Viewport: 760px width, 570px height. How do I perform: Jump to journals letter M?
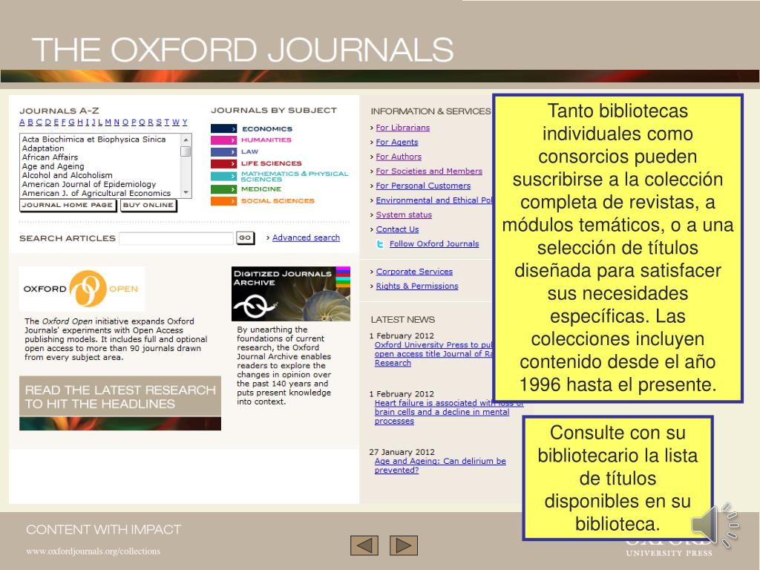point(108,122)
